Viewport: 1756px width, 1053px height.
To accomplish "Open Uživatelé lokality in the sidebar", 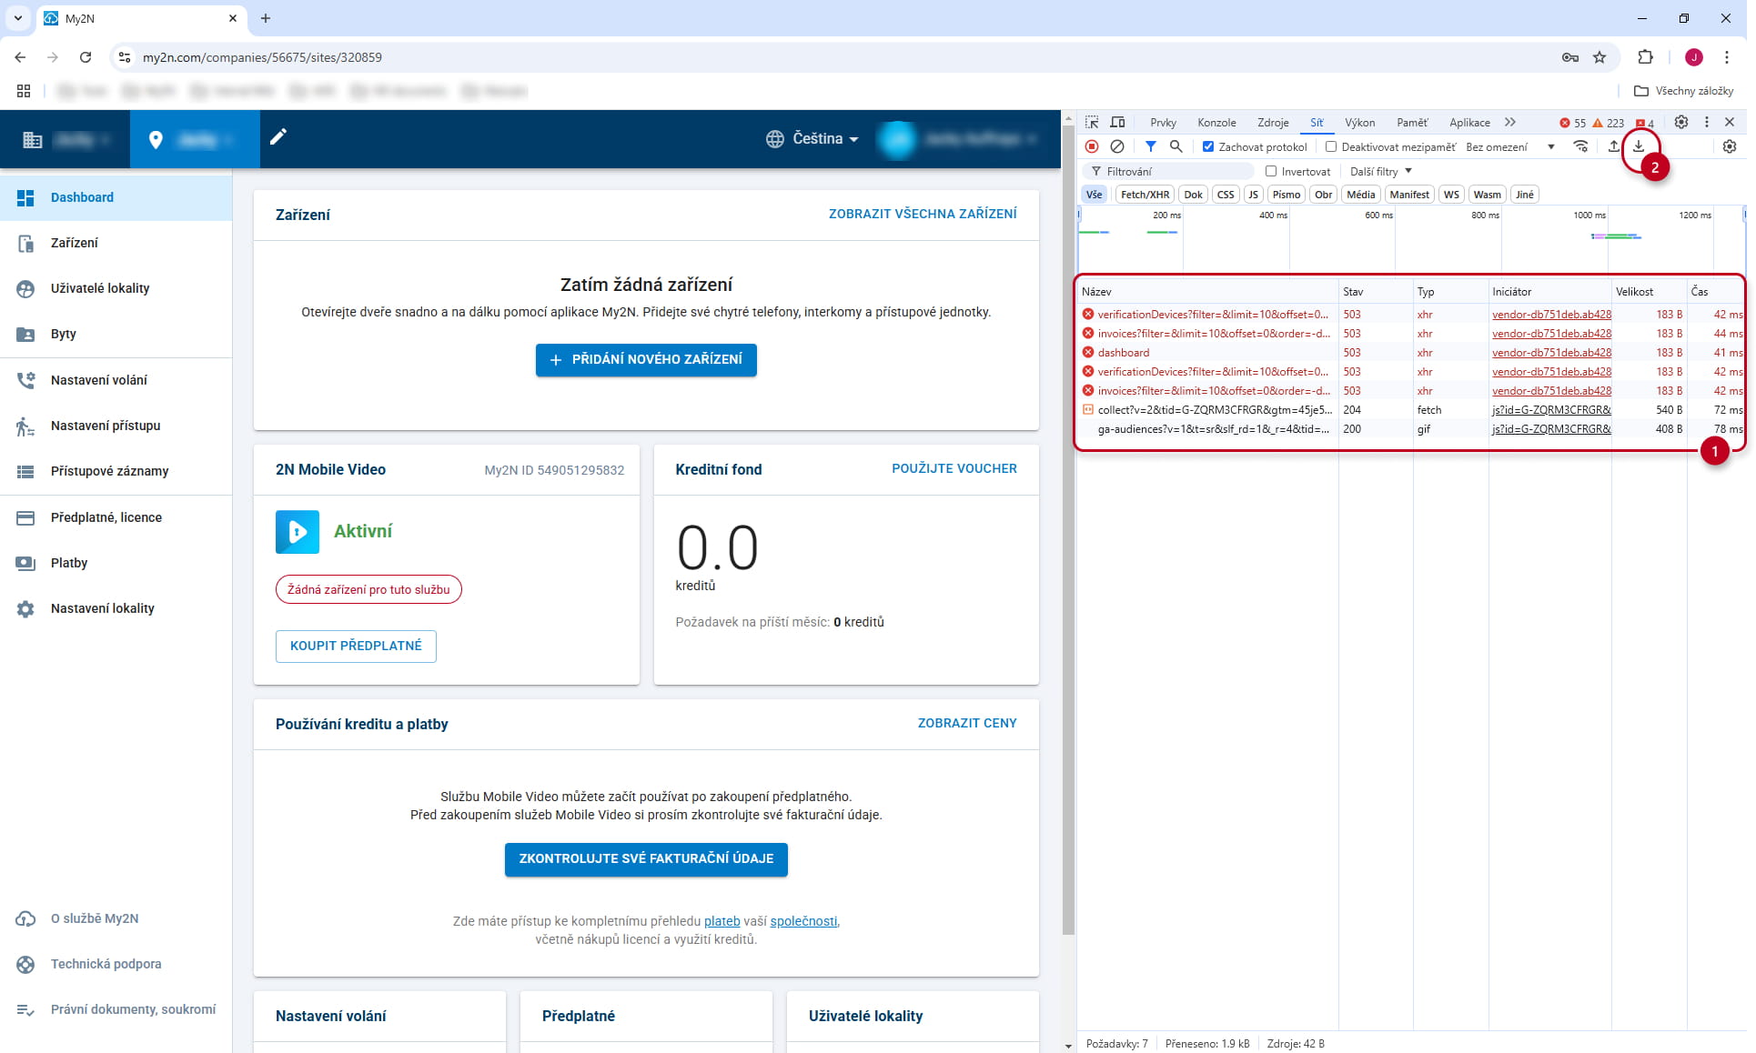I will tap(116, 288).
